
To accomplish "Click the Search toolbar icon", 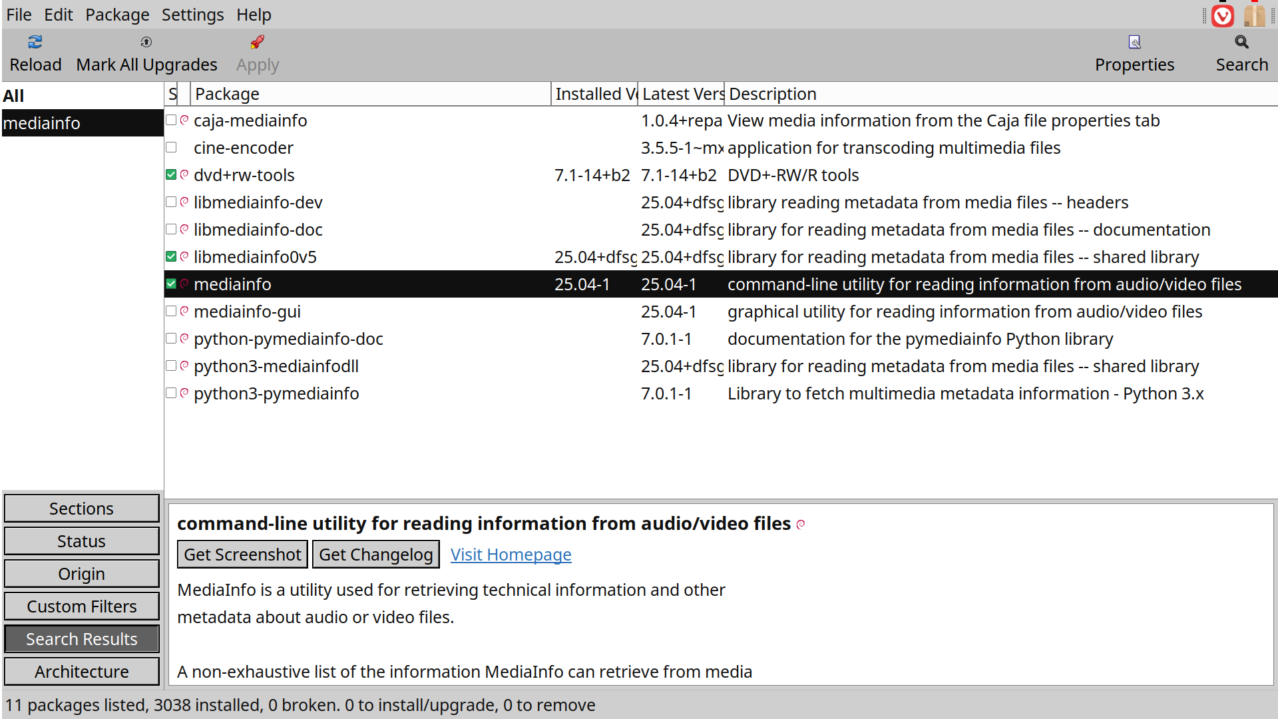I will (x=1241, y=42).
